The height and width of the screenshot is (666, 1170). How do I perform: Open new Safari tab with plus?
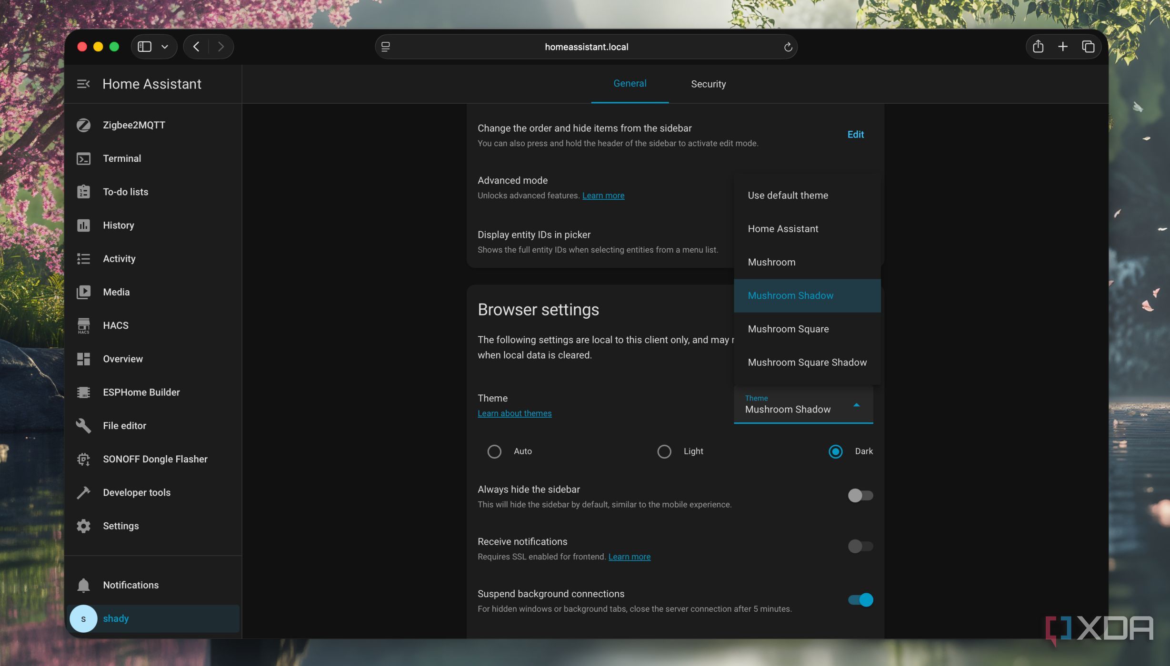pos(1063,47)
